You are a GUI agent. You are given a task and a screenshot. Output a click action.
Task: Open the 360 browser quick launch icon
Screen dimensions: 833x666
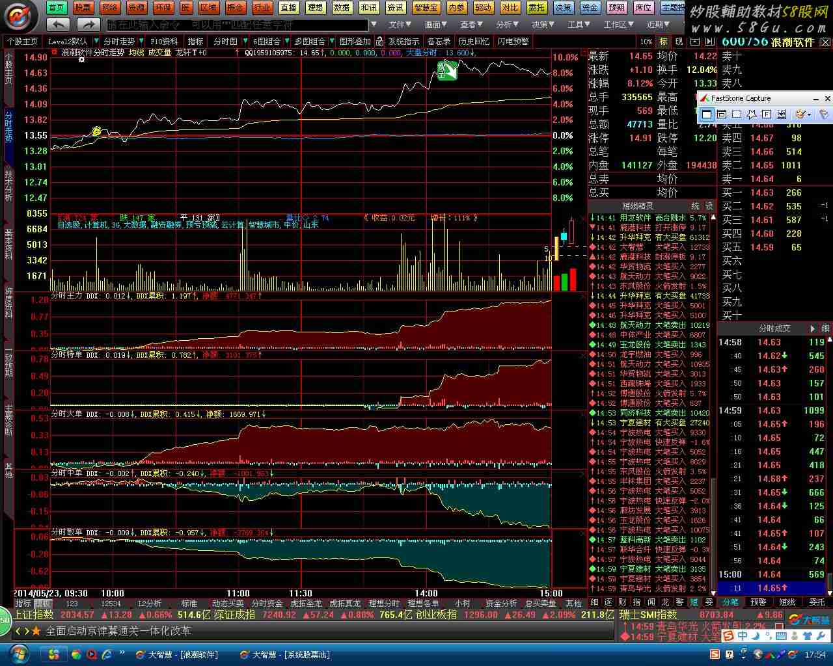pyautogui.click(x=76, y=654)
